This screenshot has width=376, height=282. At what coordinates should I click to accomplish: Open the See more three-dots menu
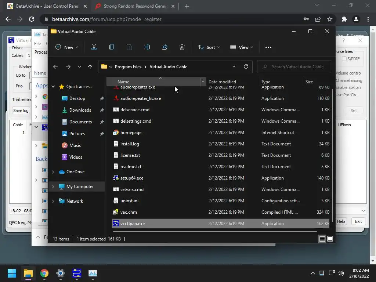click(x=268, y=47)
